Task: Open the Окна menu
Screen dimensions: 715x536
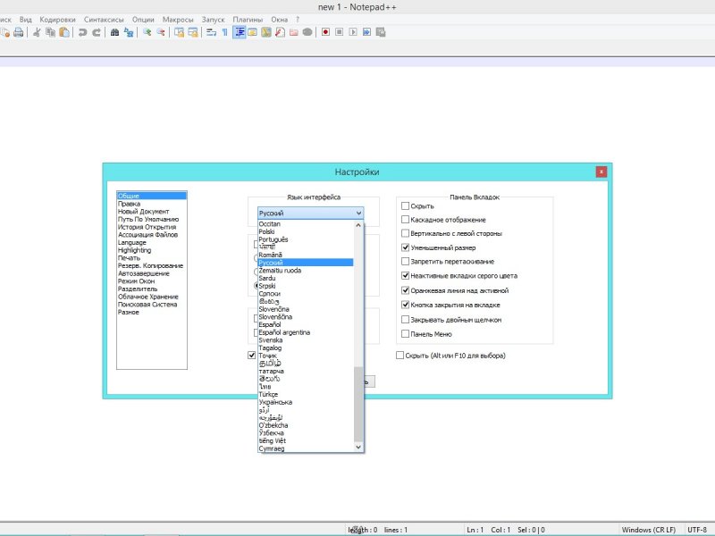Action: [x=279, y=20]
